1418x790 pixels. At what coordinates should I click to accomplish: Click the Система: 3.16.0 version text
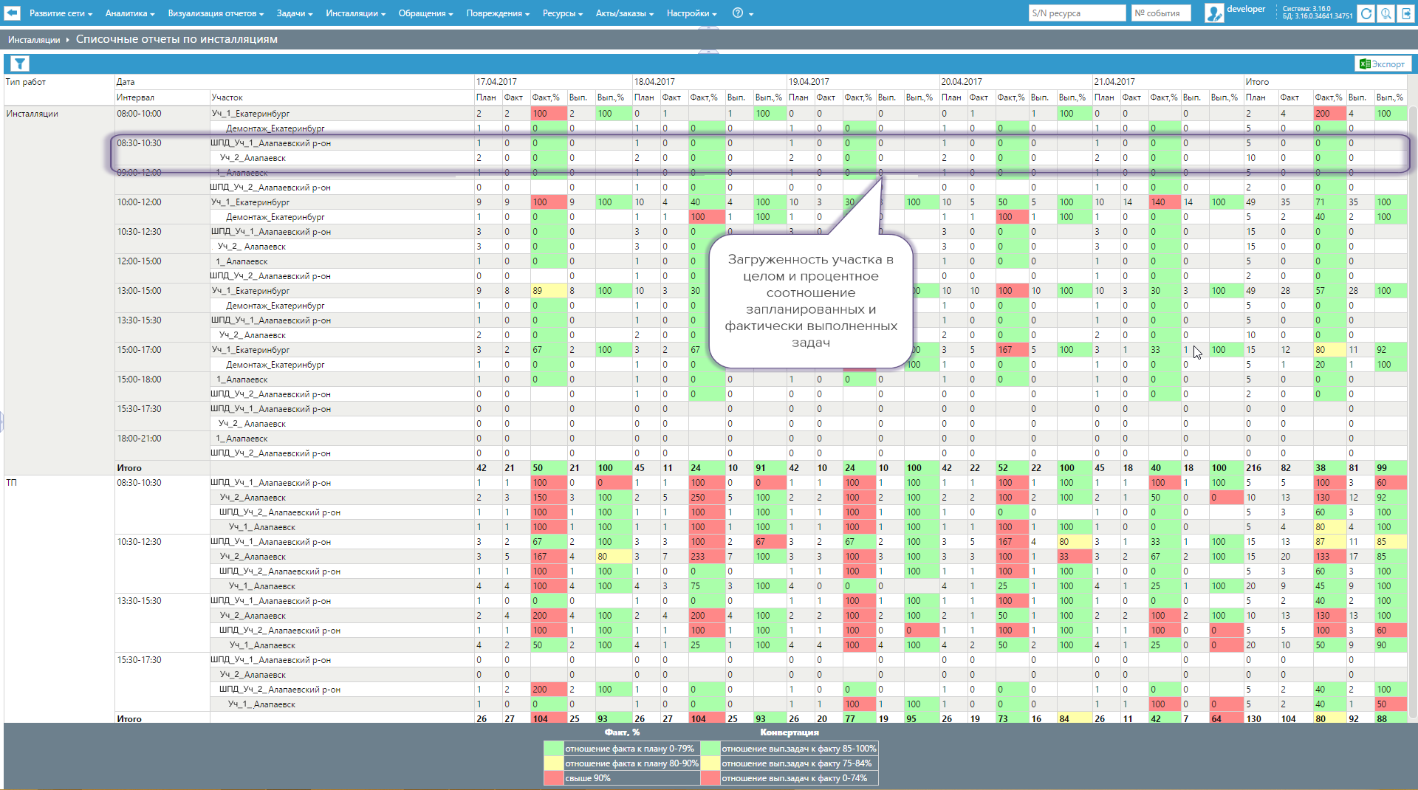tap(1306, 9)
